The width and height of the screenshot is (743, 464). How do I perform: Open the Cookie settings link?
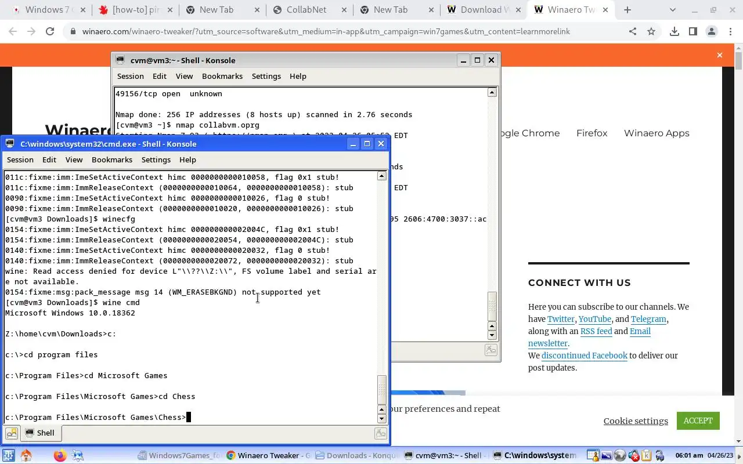click(636, 421)
